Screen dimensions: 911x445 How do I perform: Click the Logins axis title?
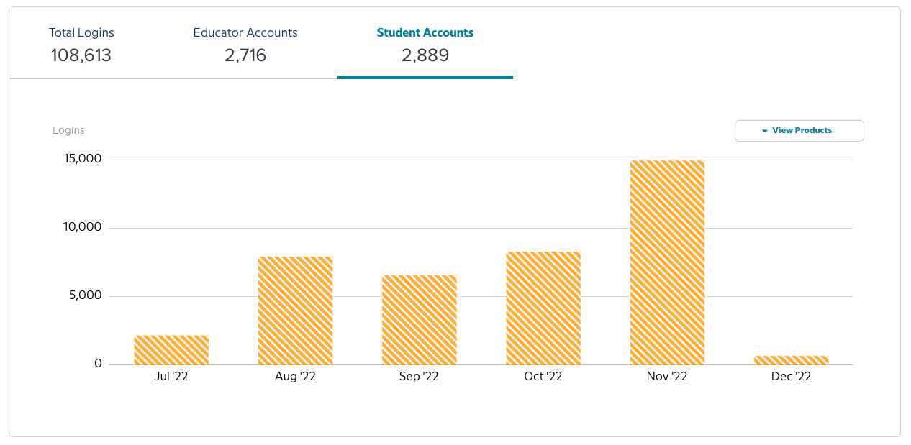point(68,130)
